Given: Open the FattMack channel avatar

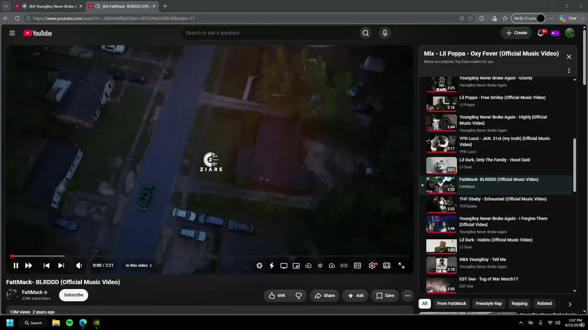Looking at the screenshot, I should (x=12, y=295).
